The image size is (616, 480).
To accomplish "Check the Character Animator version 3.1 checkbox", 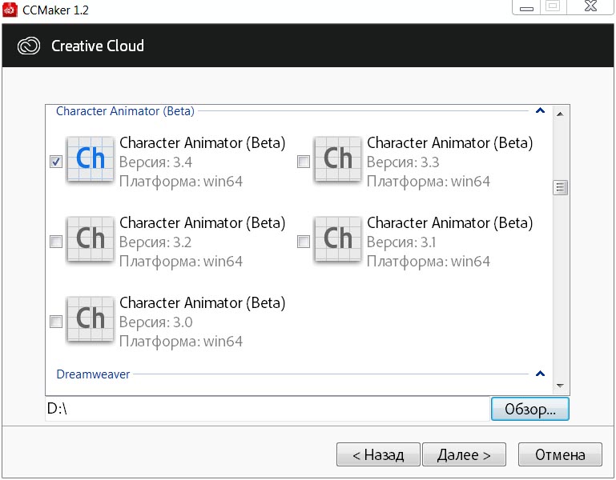I will point(304,242).
